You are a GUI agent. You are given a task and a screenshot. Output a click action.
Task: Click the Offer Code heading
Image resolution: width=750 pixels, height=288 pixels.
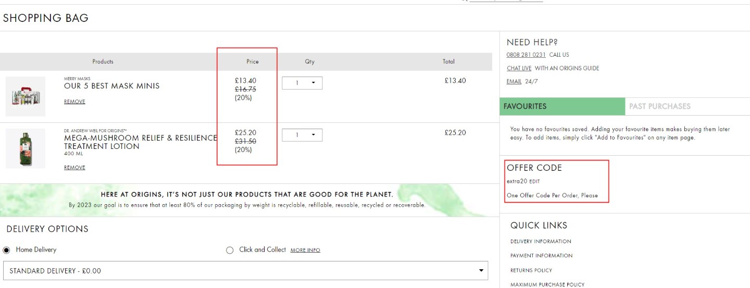click(534, 168)
